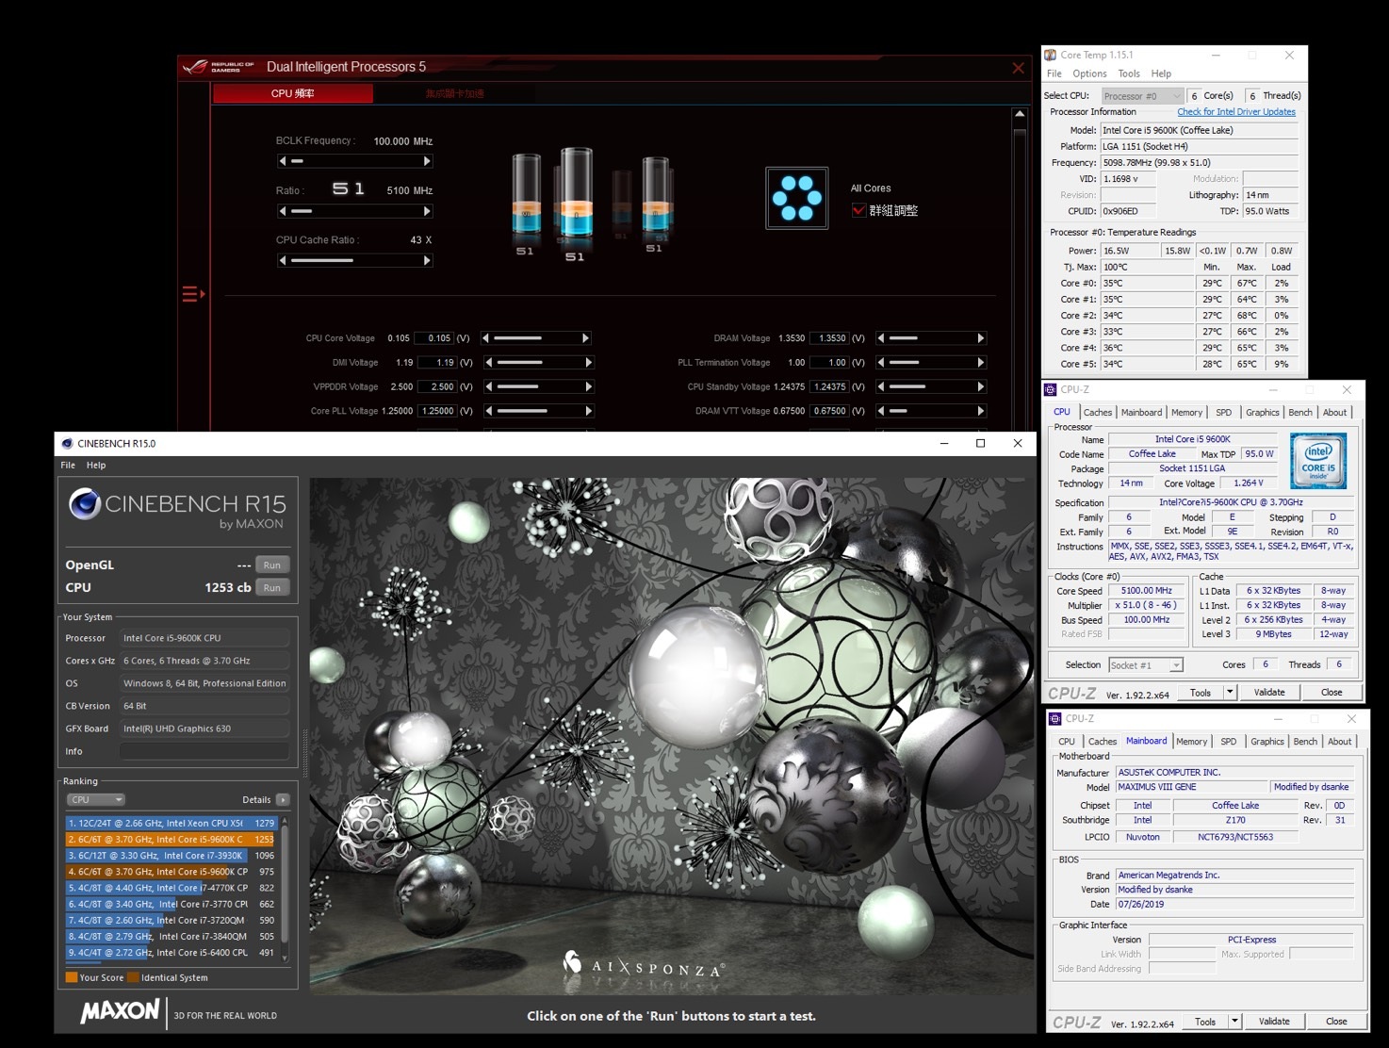Switch to Caches tab in upper CPU-Z window

1097,412
